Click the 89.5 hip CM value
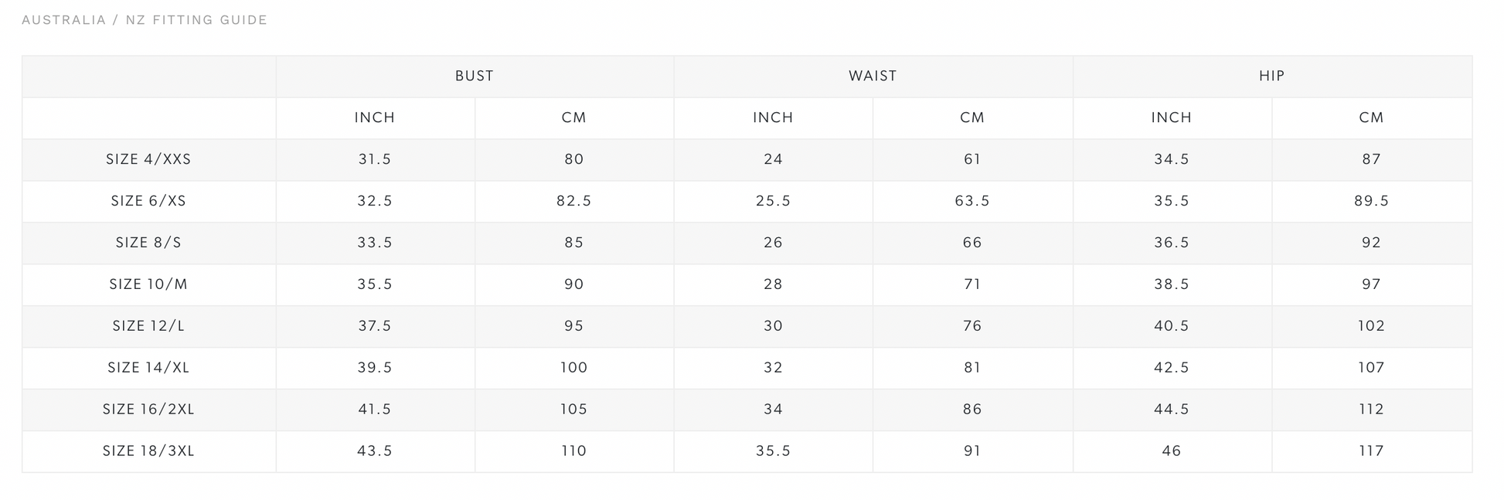Screen dimensions: 1504x500 point(1371,201)
